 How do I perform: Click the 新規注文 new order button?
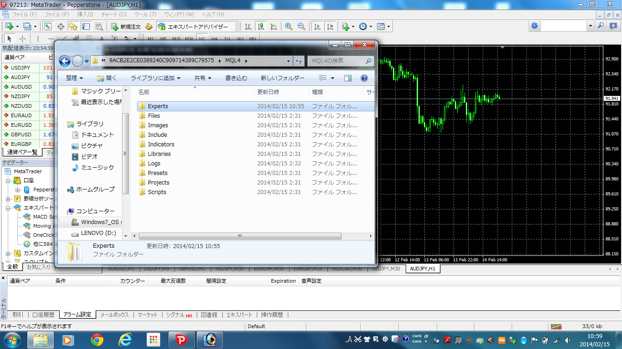127,26
